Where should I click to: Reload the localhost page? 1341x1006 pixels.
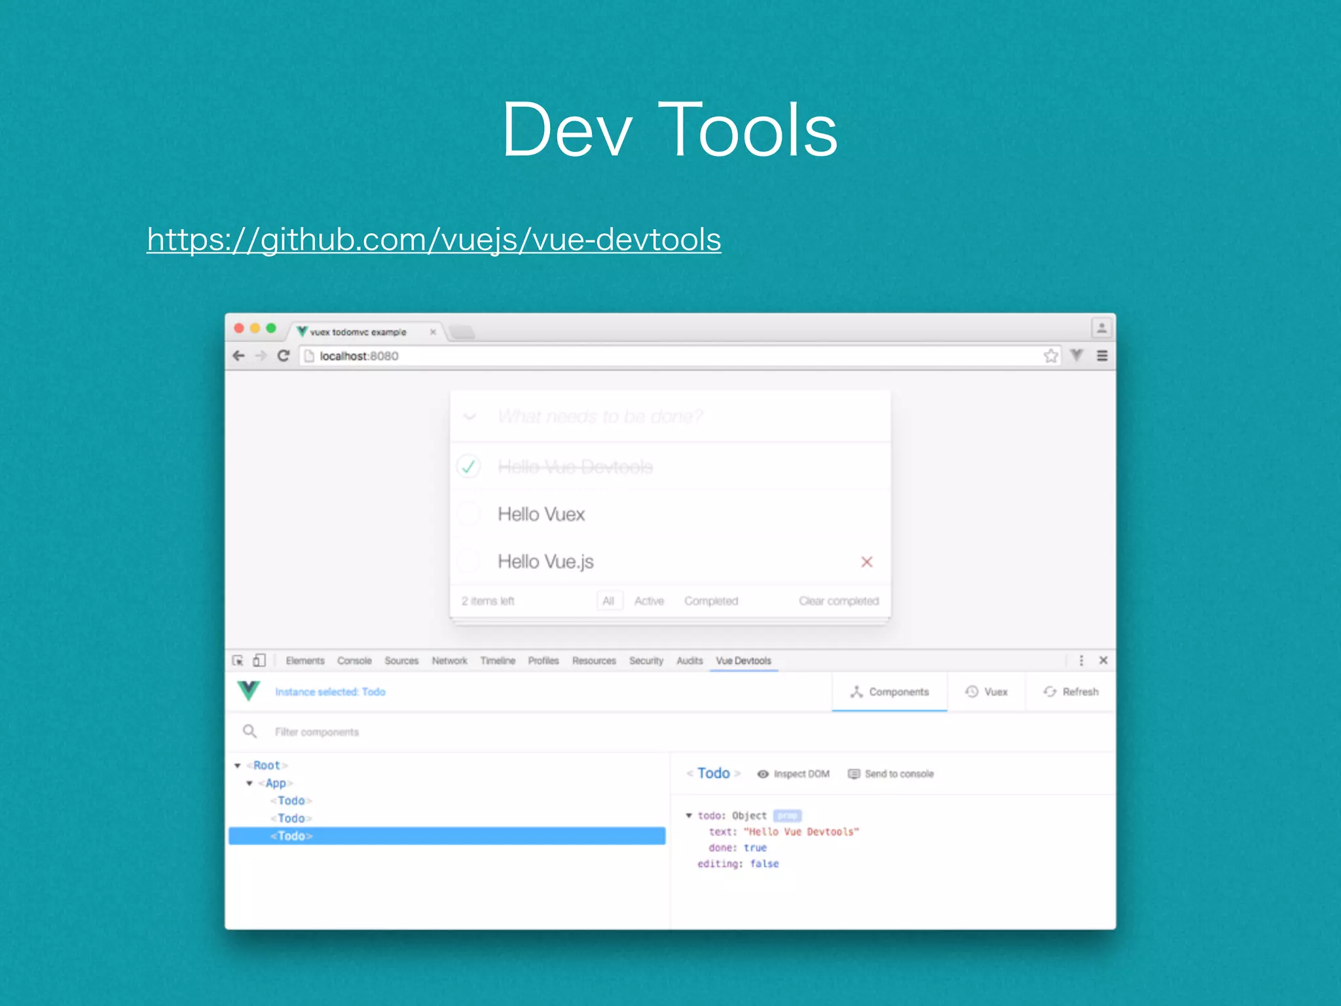coord(284,356)
